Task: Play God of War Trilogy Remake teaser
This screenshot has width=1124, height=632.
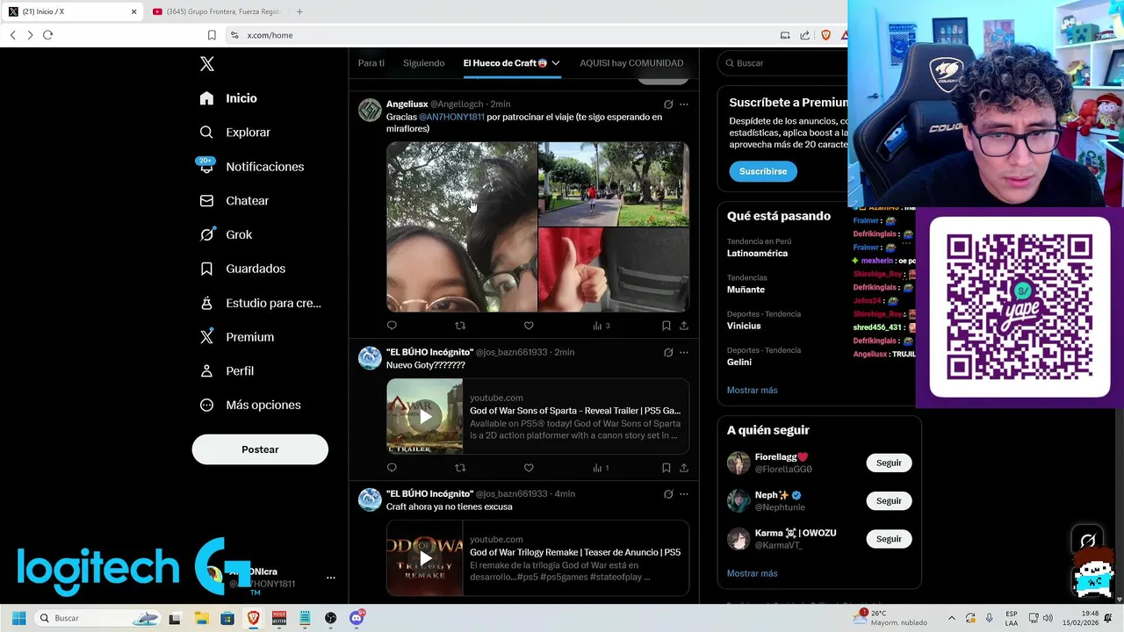Action: point(425,558)
